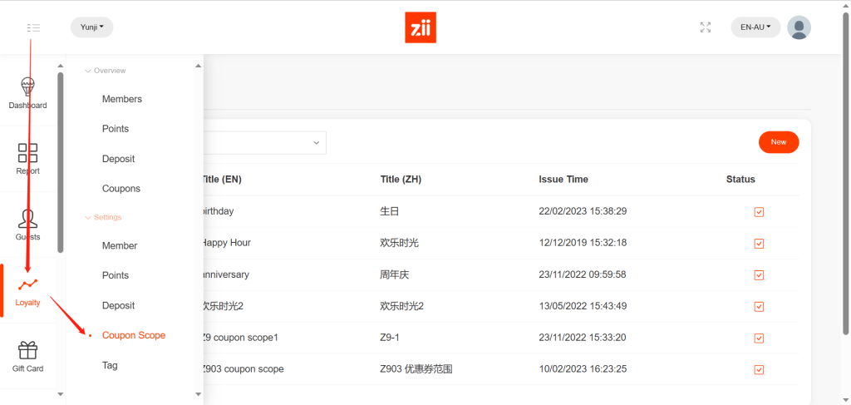Viewport: 851px width, 405px height.
Task: Click the hamburger menu toggle icon
Action: click(x=33, y=27)
